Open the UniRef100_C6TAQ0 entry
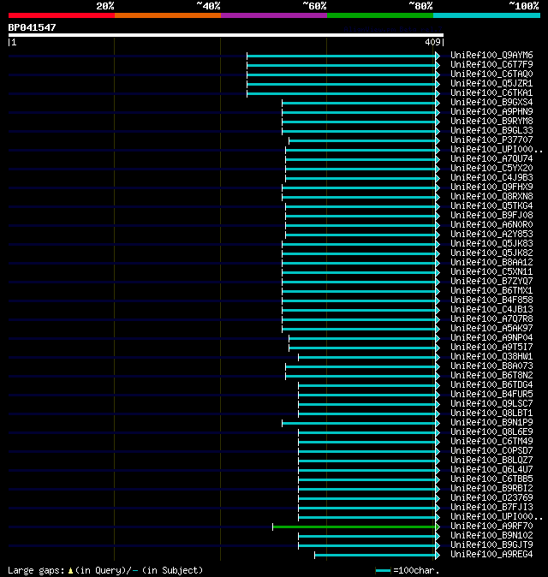Viewport: 548px width, 577px height. (x=491, y=74)
